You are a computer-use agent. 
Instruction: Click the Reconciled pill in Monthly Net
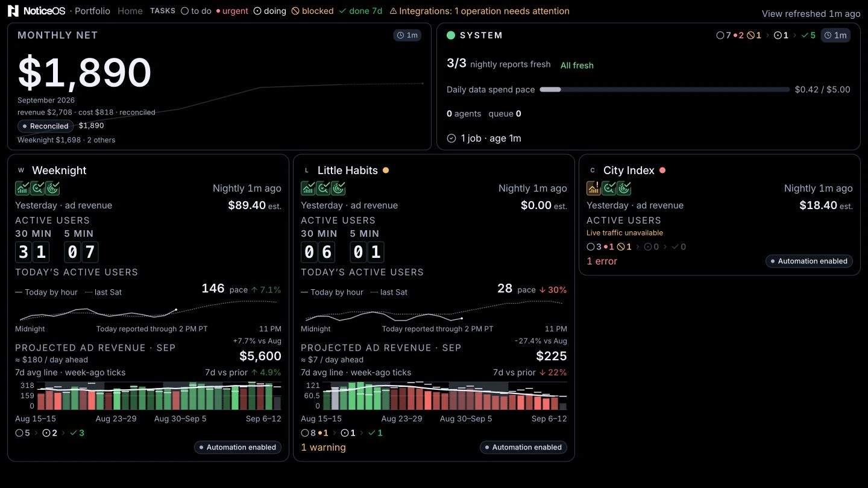pos(45,126)
